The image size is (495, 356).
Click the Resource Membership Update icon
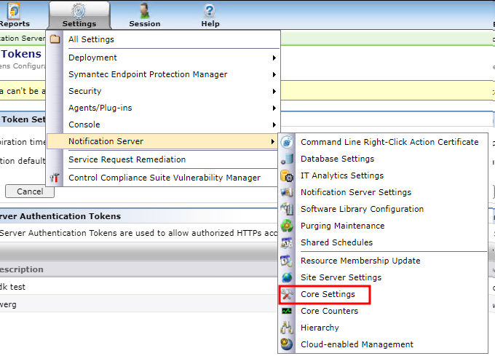[x=287, y=261]
